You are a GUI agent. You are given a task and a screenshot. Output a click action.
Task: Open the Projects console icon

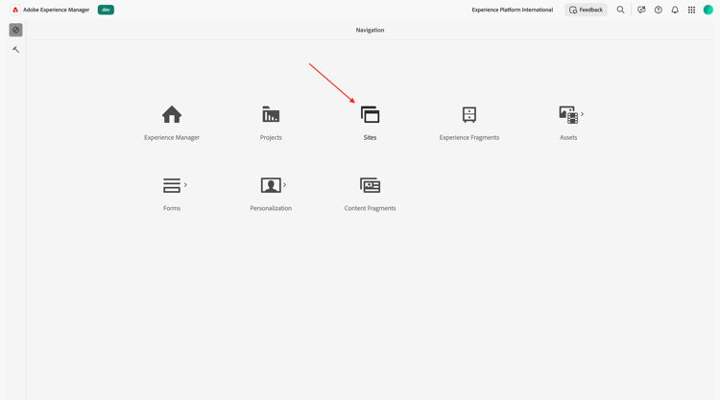point(271,115)
